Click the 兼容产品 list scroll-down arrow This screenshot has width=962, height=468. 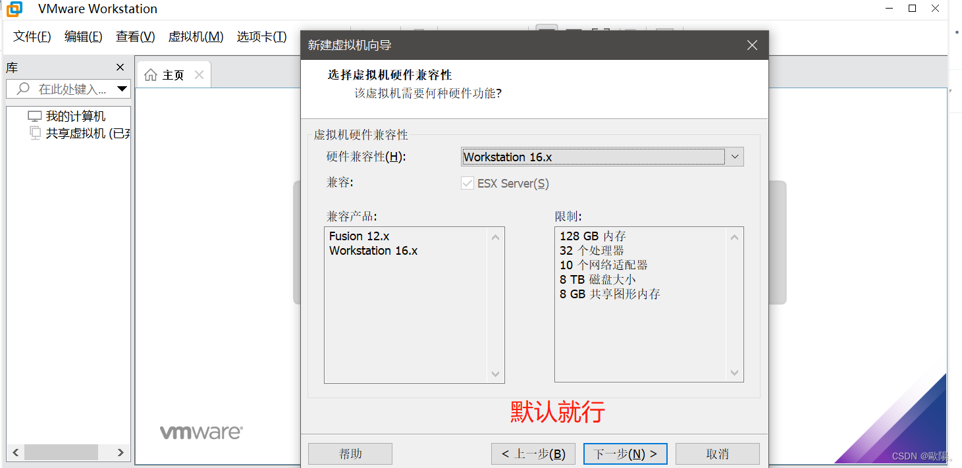pyautogui.click(x=496, y=373)
